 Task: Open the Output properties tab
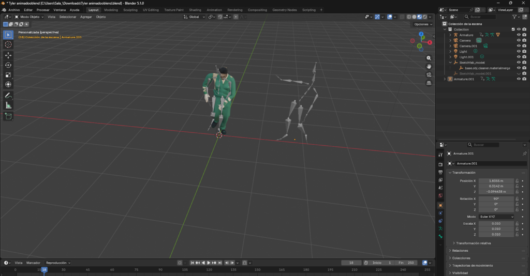coord(440,172)
